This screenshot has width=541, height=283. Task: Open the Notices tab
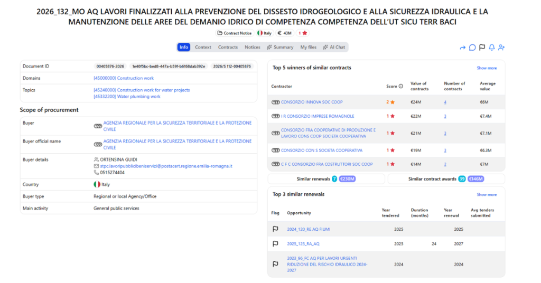coord(252,47)
